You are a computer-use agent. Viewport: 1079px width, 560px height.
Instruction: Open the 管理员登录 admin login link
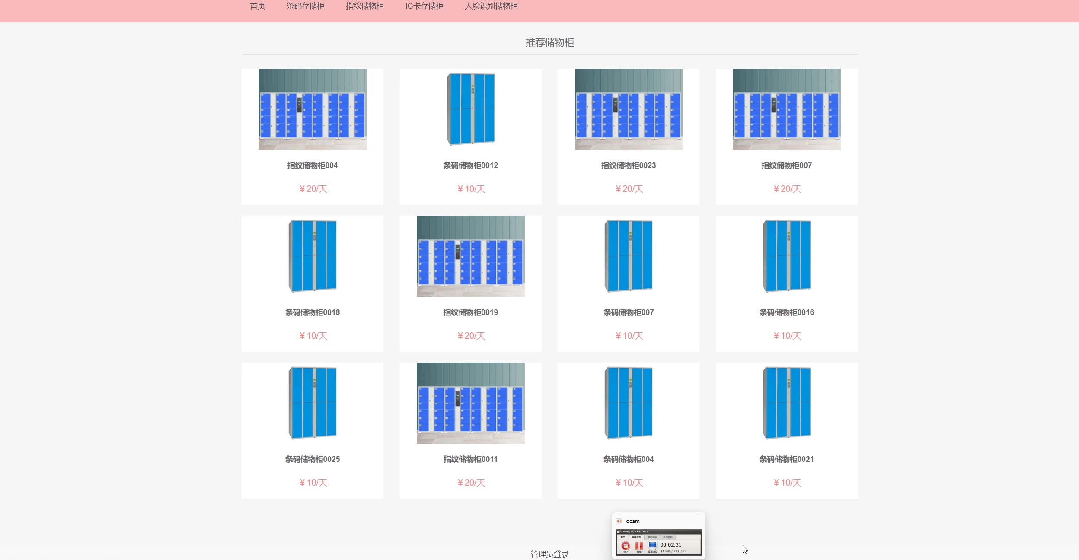point(549,554)
